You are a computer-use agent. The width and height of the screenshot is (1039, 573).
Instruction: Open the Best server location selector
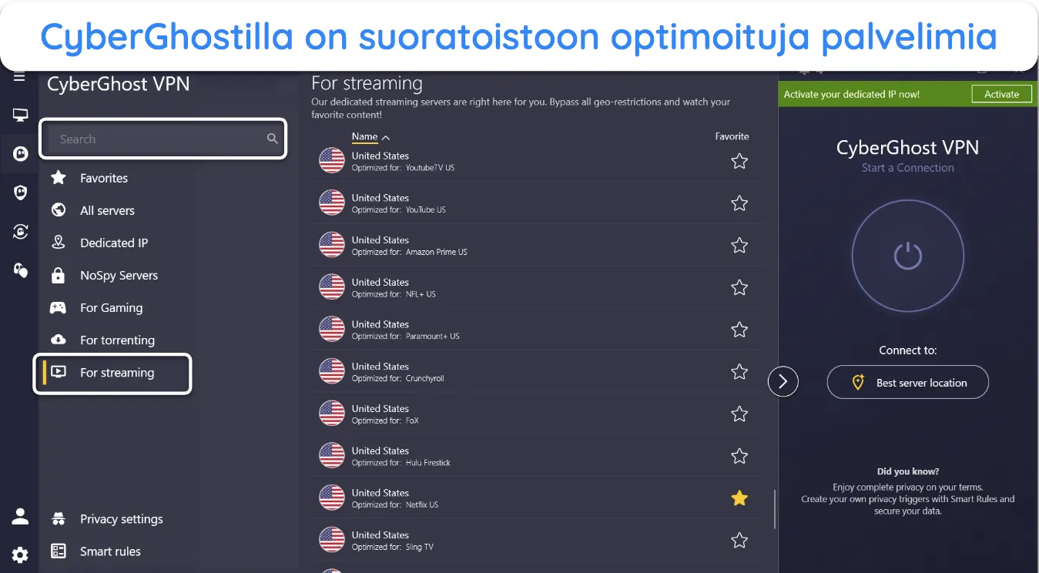point(907,382)
